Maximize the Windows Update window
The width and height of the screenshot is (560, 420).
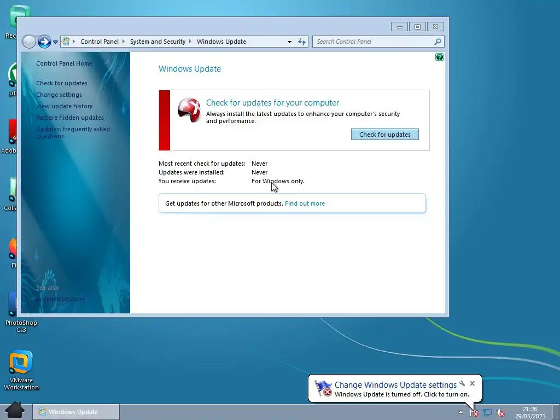tap(417, 27)
